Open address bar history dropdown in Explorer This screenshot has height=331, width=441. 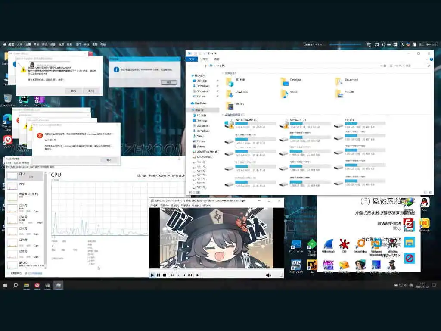tap(382, 66)
